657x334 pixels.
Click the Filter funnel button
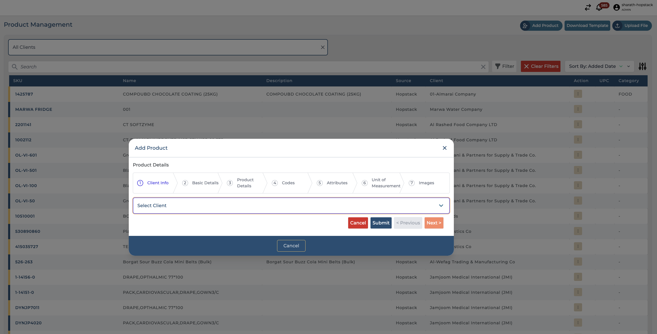(x=504, y=66)
